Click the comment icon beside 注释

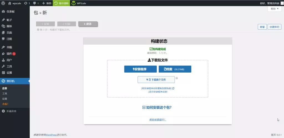click(3, 39)
